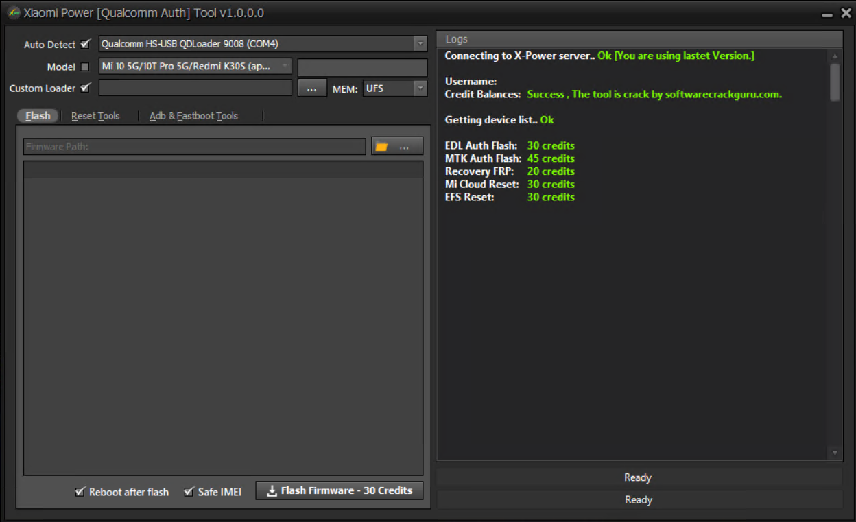
Task: Click the logs scrollbar down arrow
Action: point(835,453)
